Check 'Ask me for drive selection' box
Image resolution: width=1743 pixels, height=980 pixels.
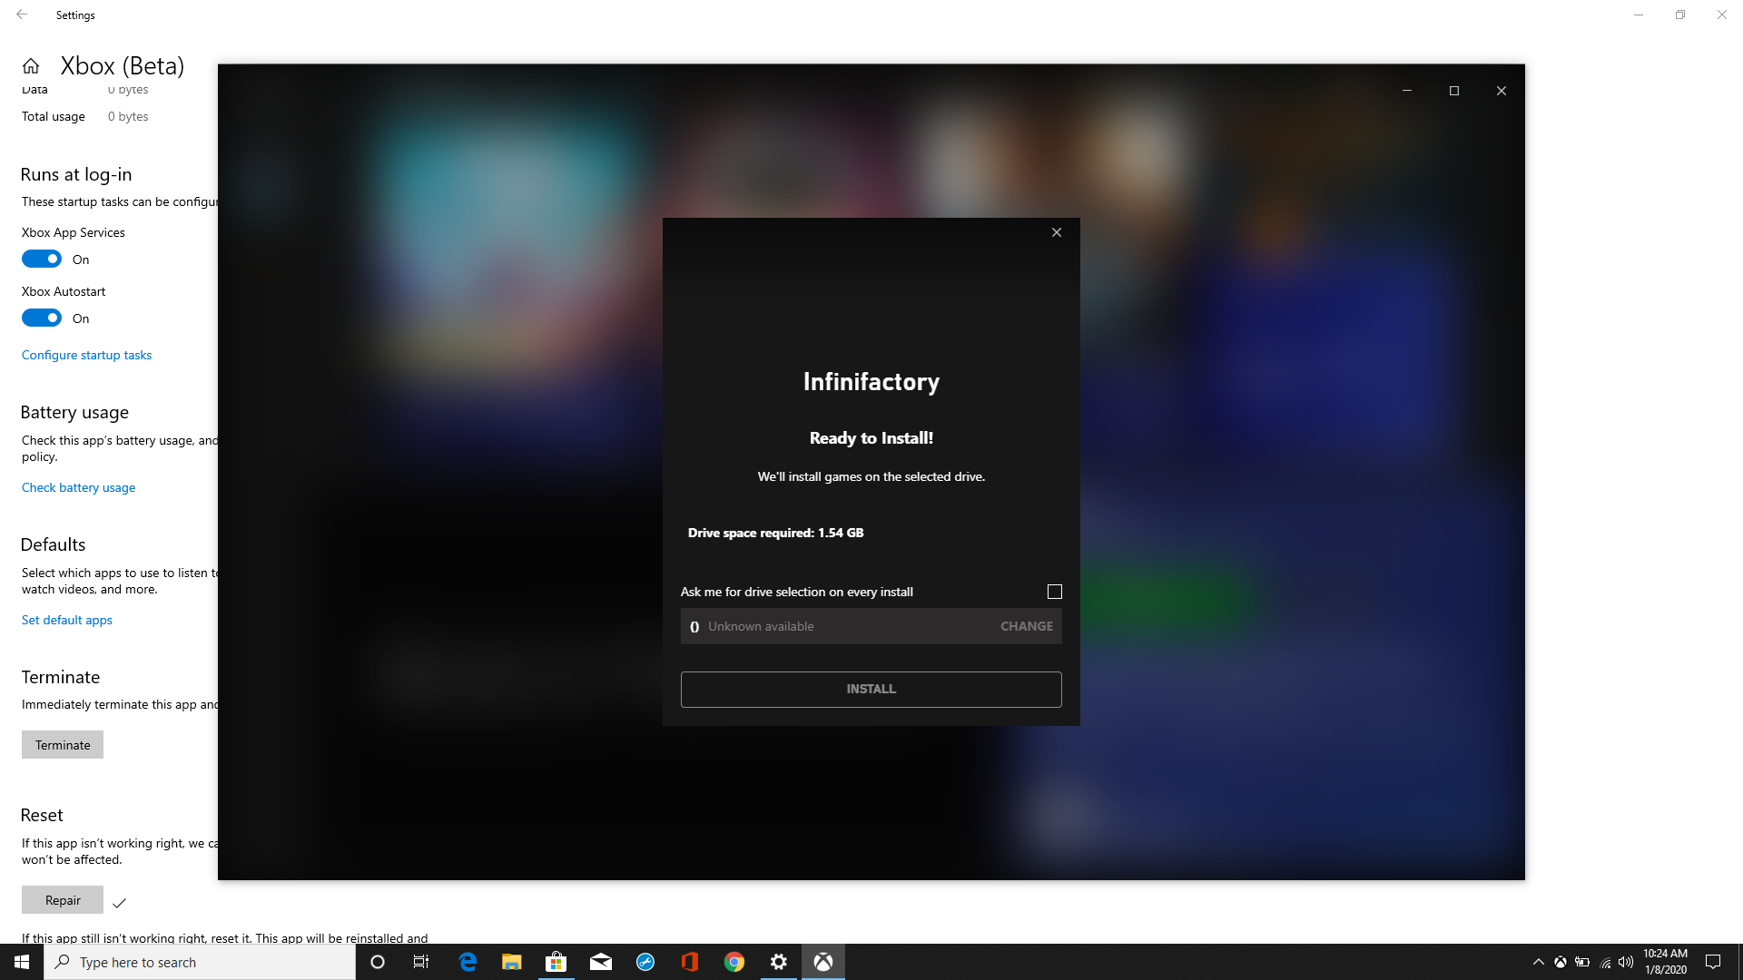coord(1055,592)
